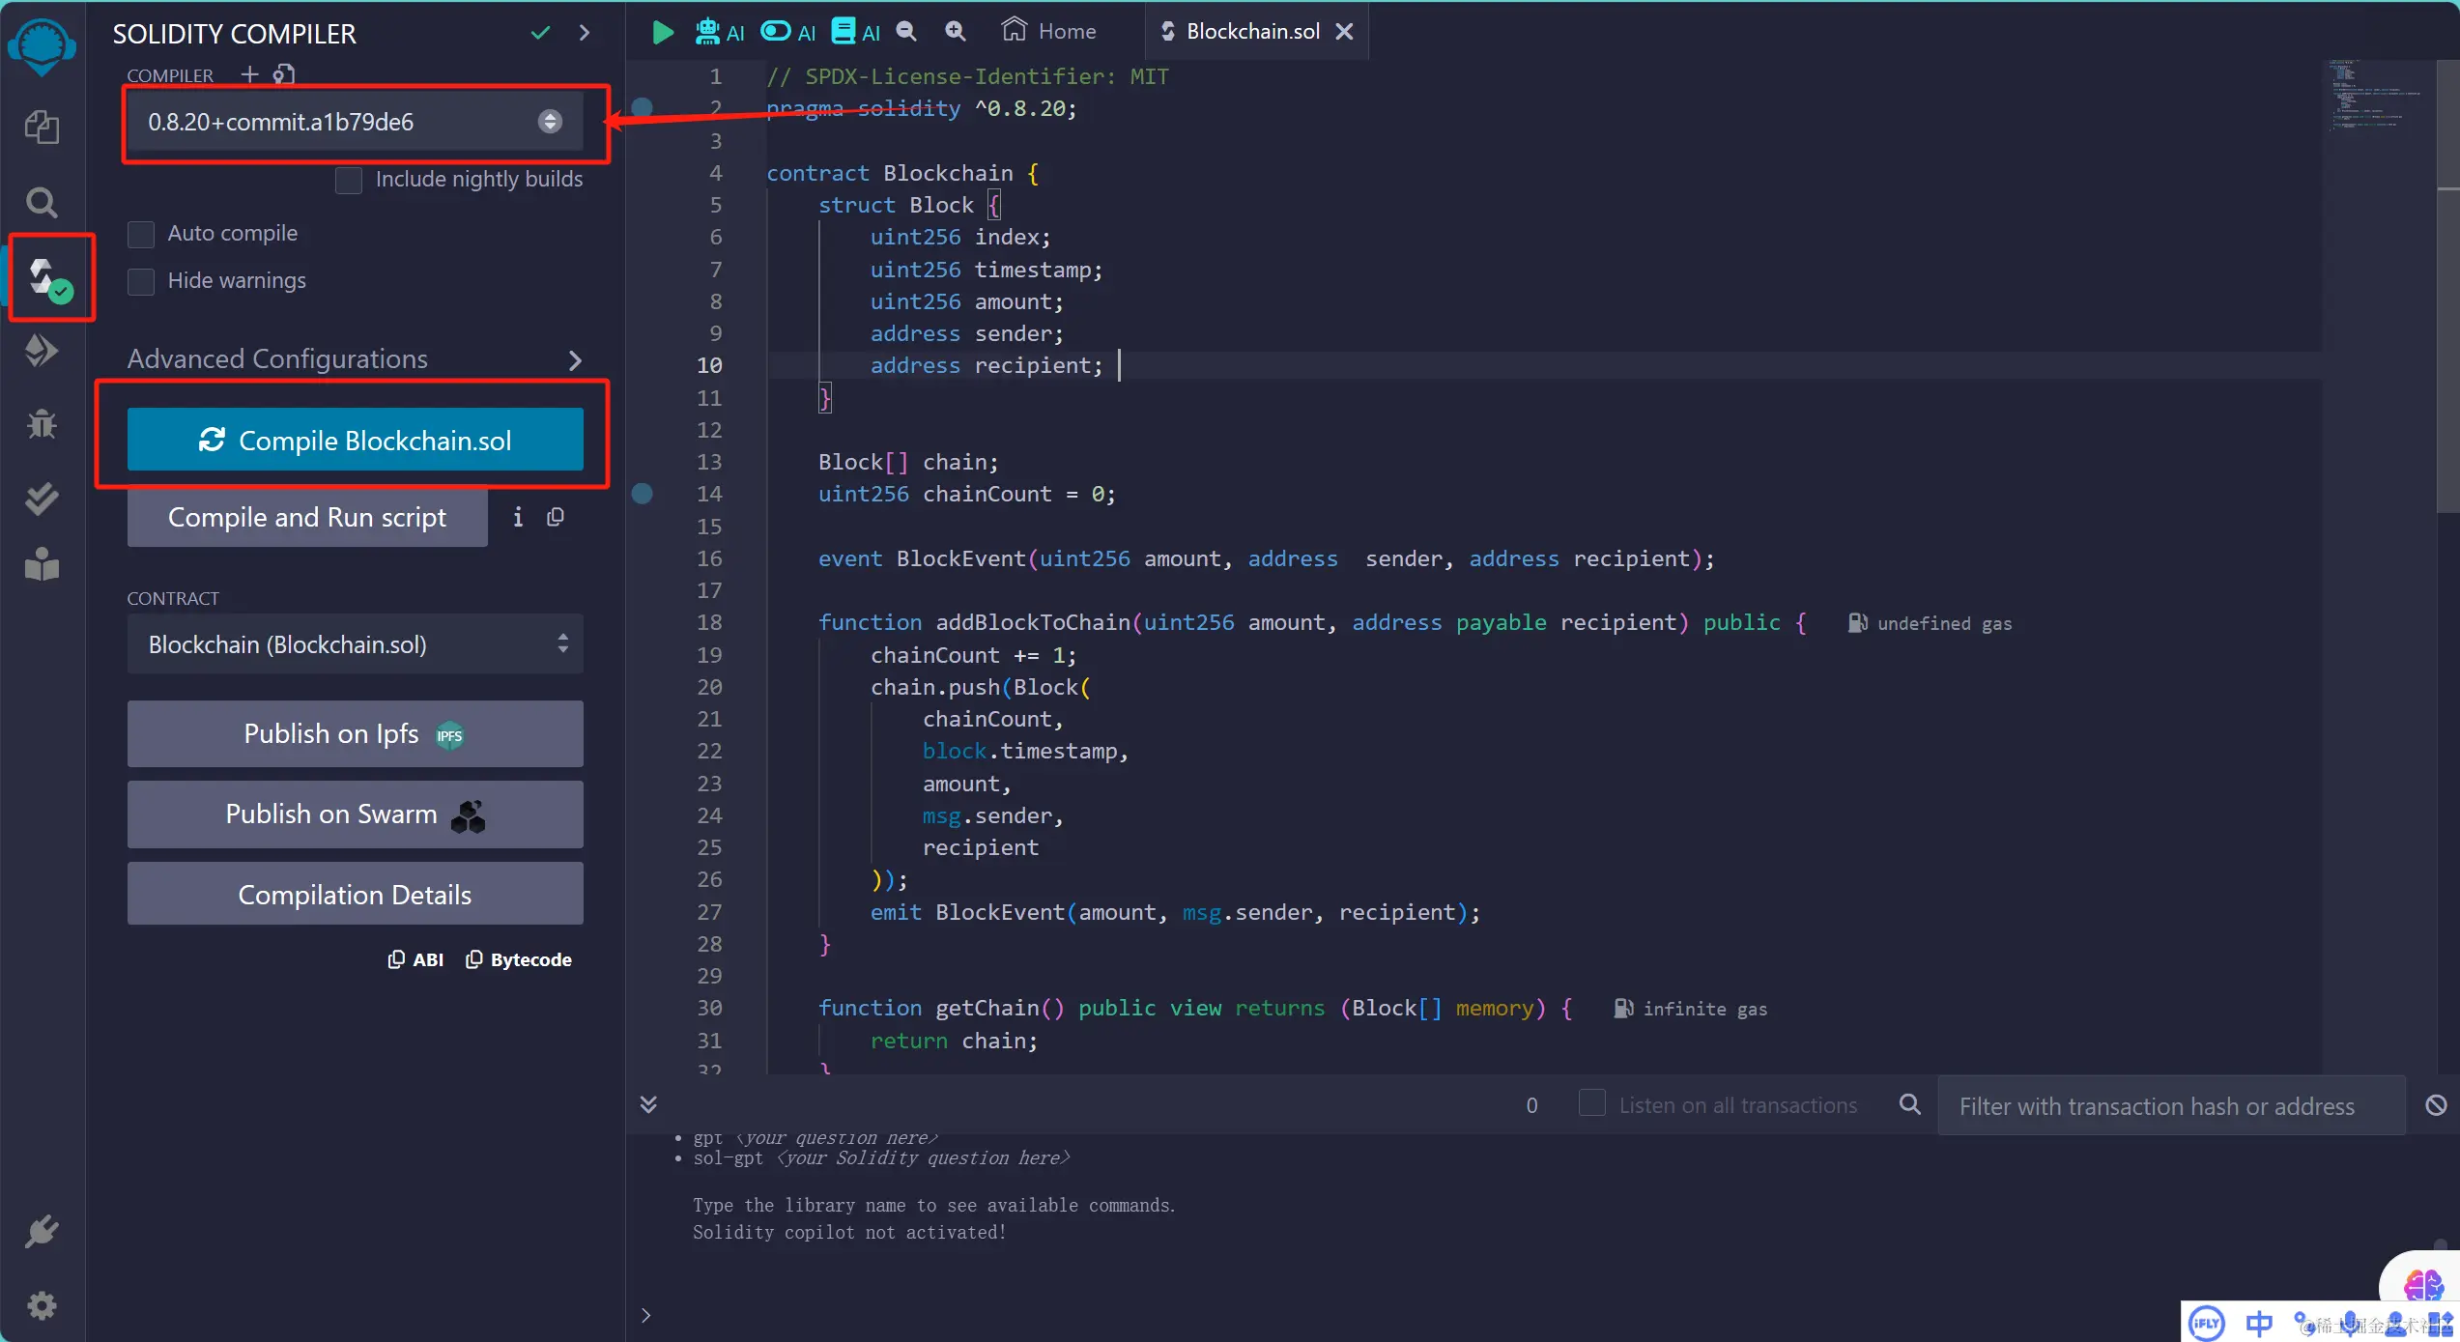This screenshot has height=1342, width=2460.
Task: Enable the Auto compile checkbox
Action: click(x=141, y=234)
